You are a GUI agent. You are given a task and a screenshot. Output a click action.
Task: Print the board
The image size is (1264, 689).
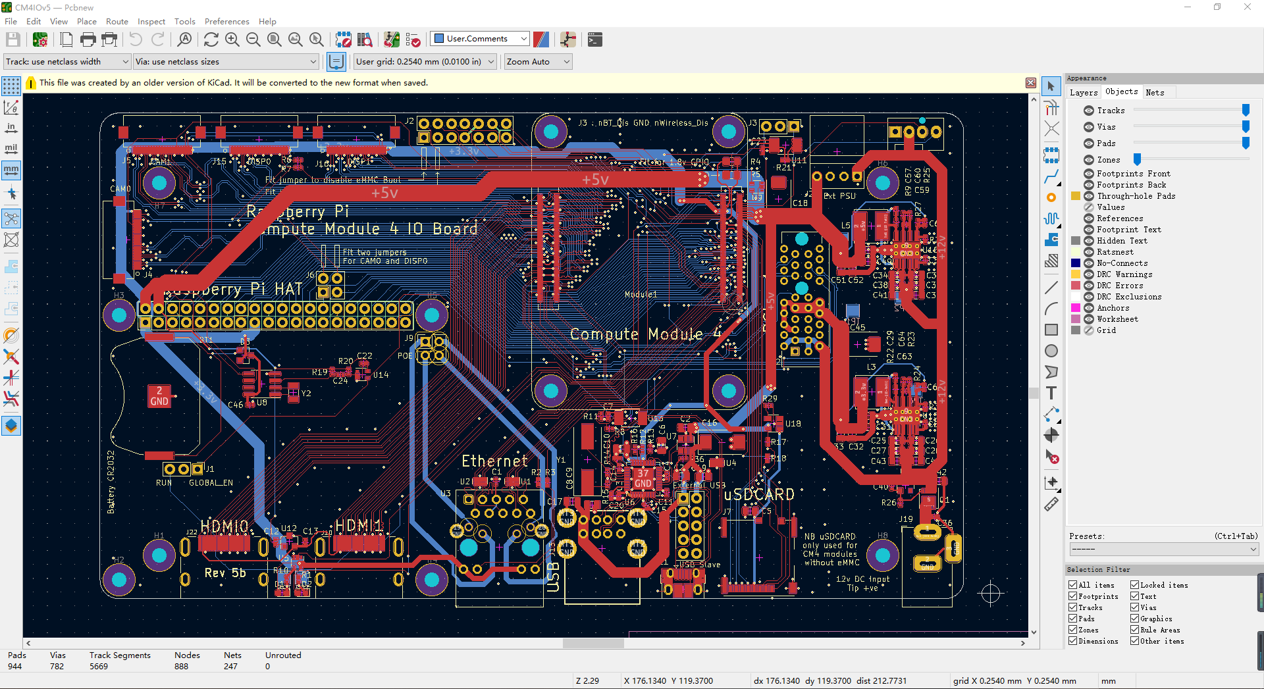[x=88, y=39]
